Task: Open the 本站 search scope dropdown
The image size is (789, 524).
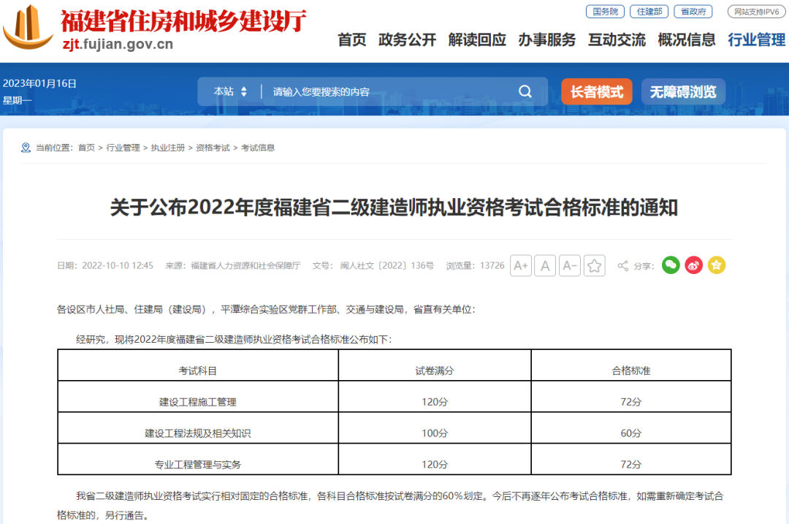Action: coord(230,91)
